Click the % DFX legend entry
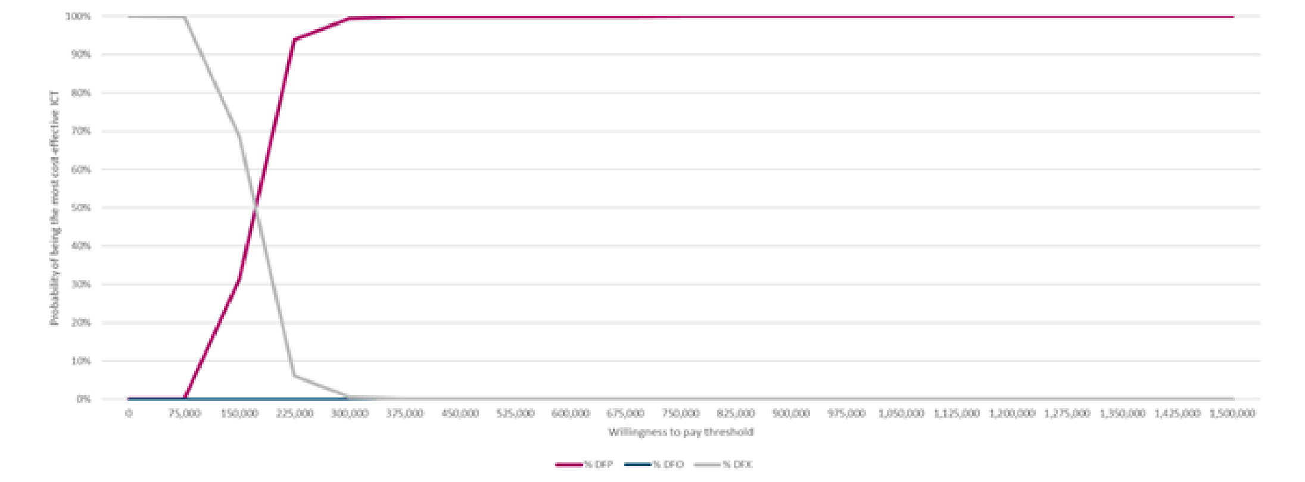1305x482 pixels. tap(737, 464)
